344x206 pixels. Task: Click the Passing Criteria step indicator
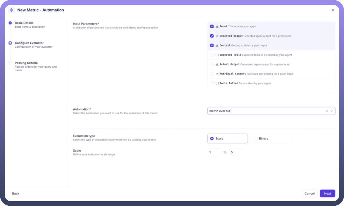10,63
